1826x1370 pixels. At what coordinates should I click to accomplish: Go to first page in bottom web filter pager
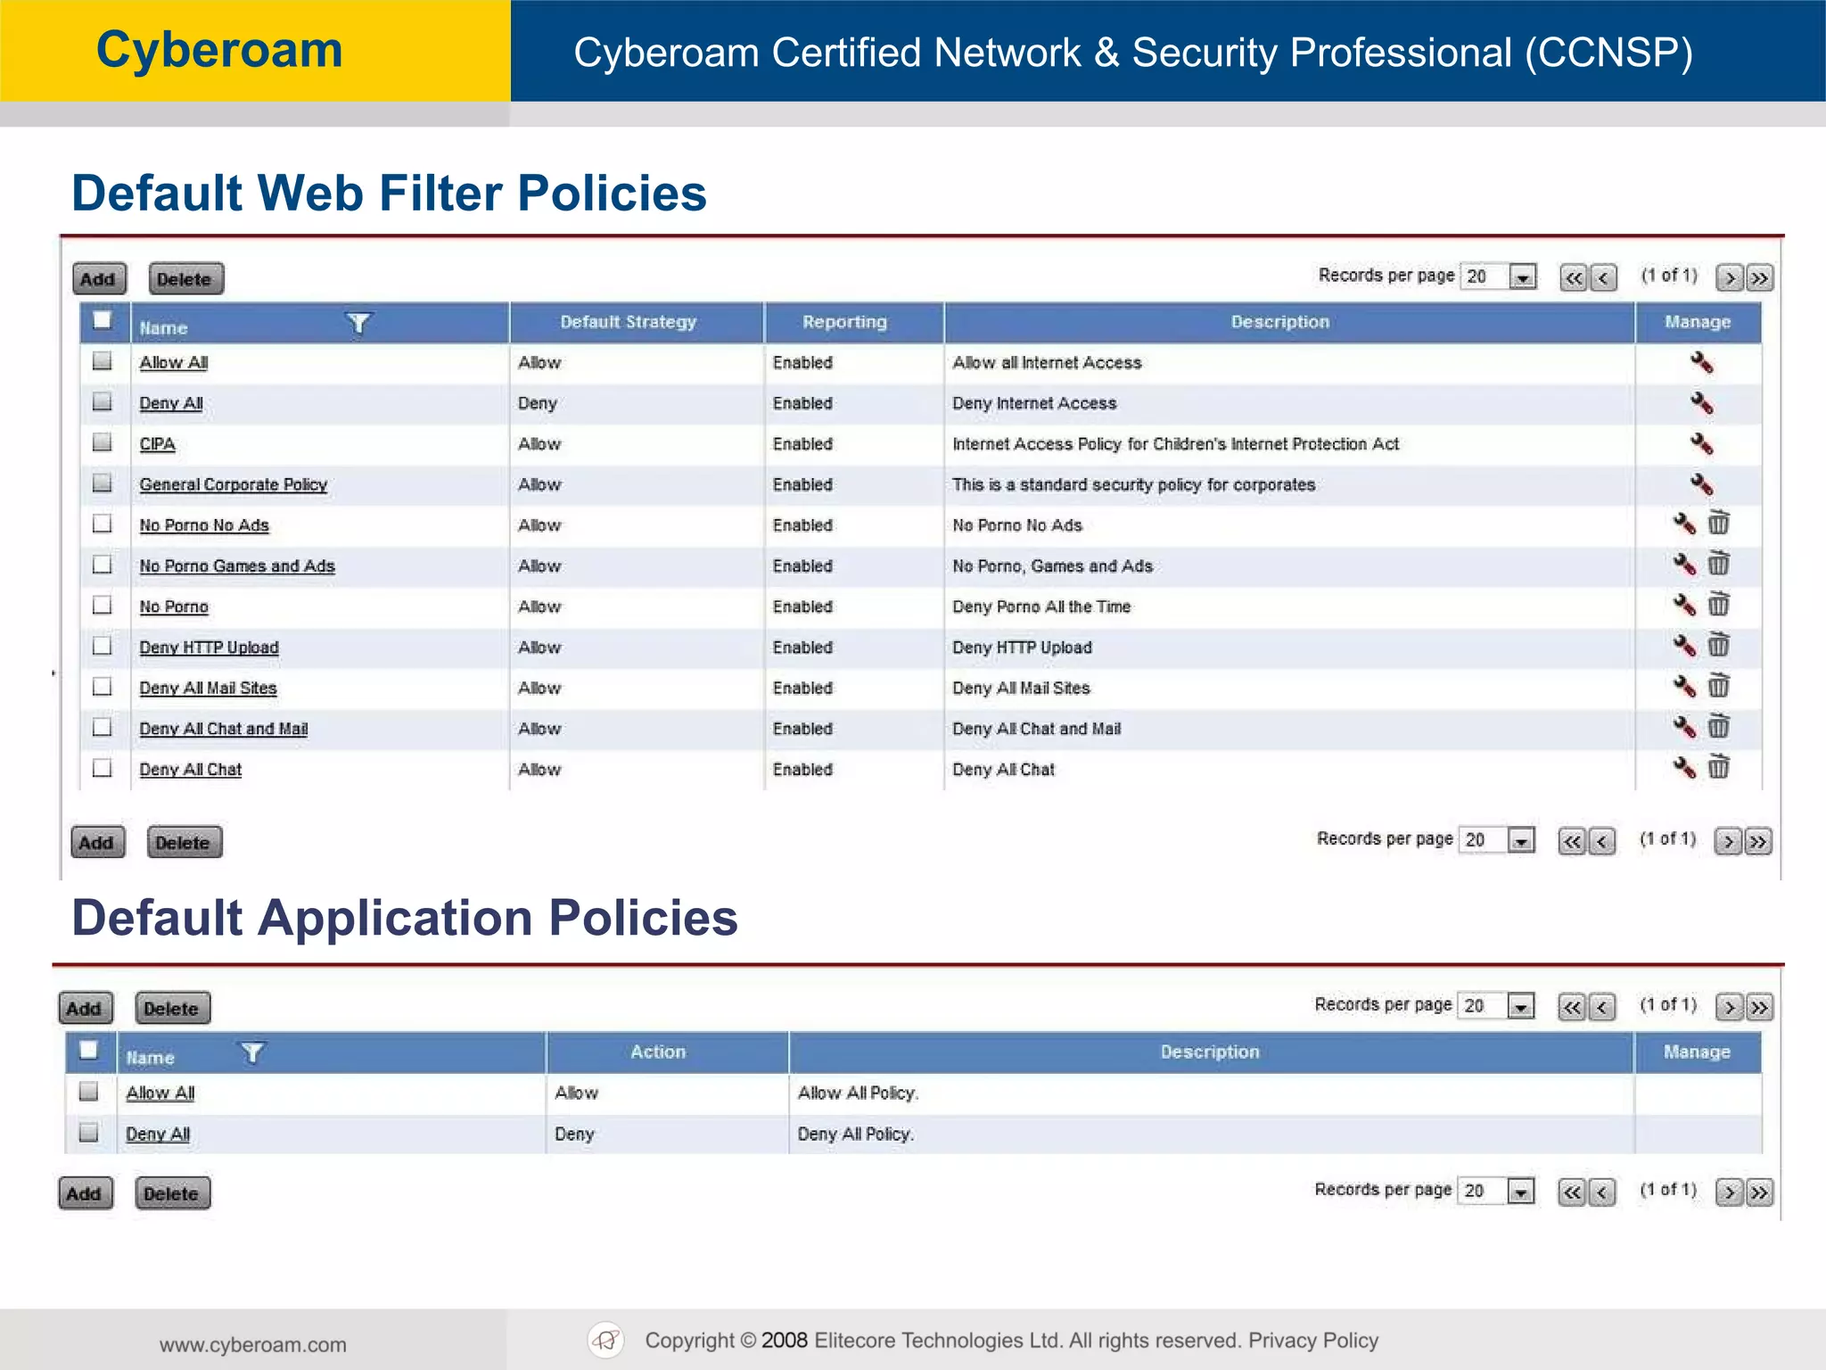coord(1572,841)
